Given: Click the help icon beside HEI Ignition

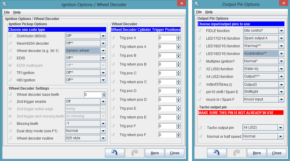Looking at the screenshot, I should tap(10, 80).
